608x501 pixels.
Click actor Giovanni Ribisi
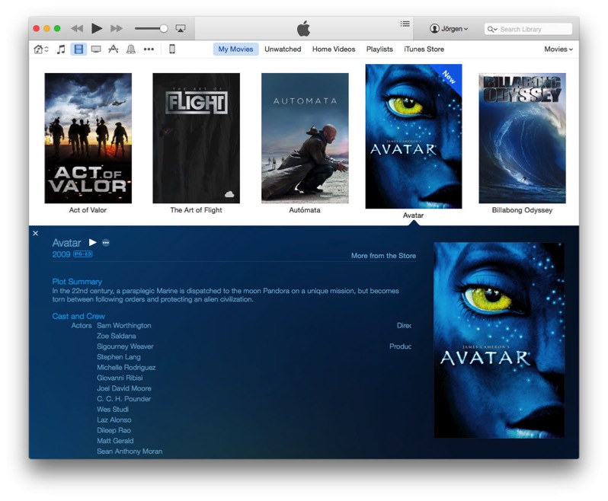point(120,378)
